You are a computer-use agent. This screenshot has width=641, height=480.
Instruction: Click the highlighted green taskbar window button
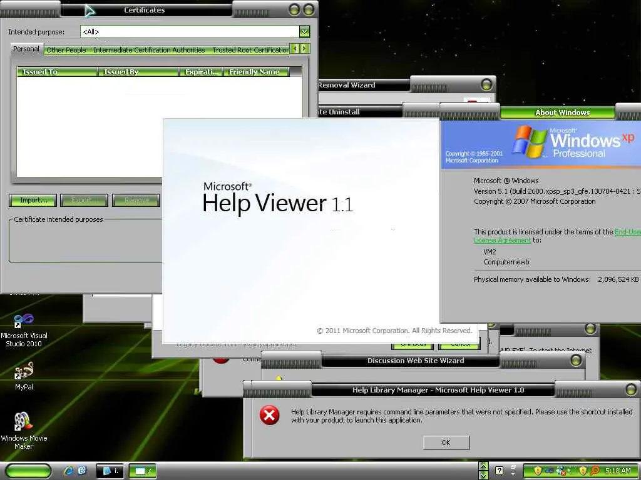(142, 471)
